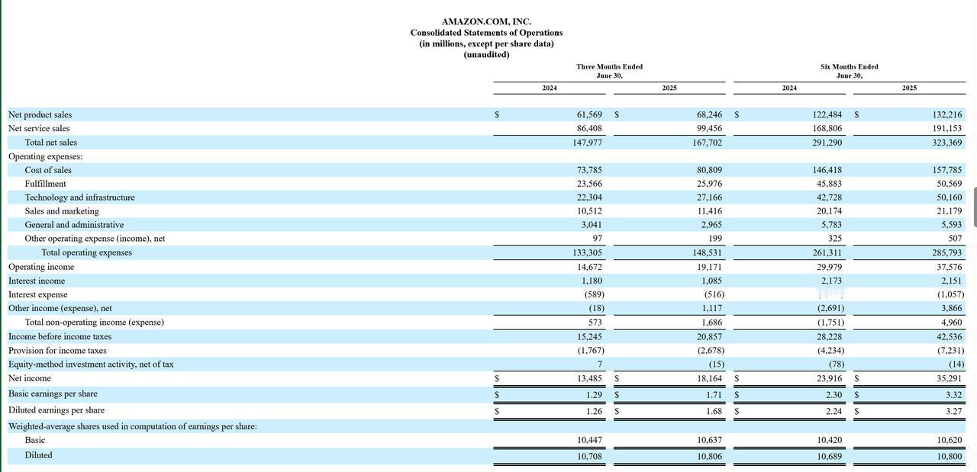
Task: Select 'Other income (expense), net' row label
Action: click(60, 308)
